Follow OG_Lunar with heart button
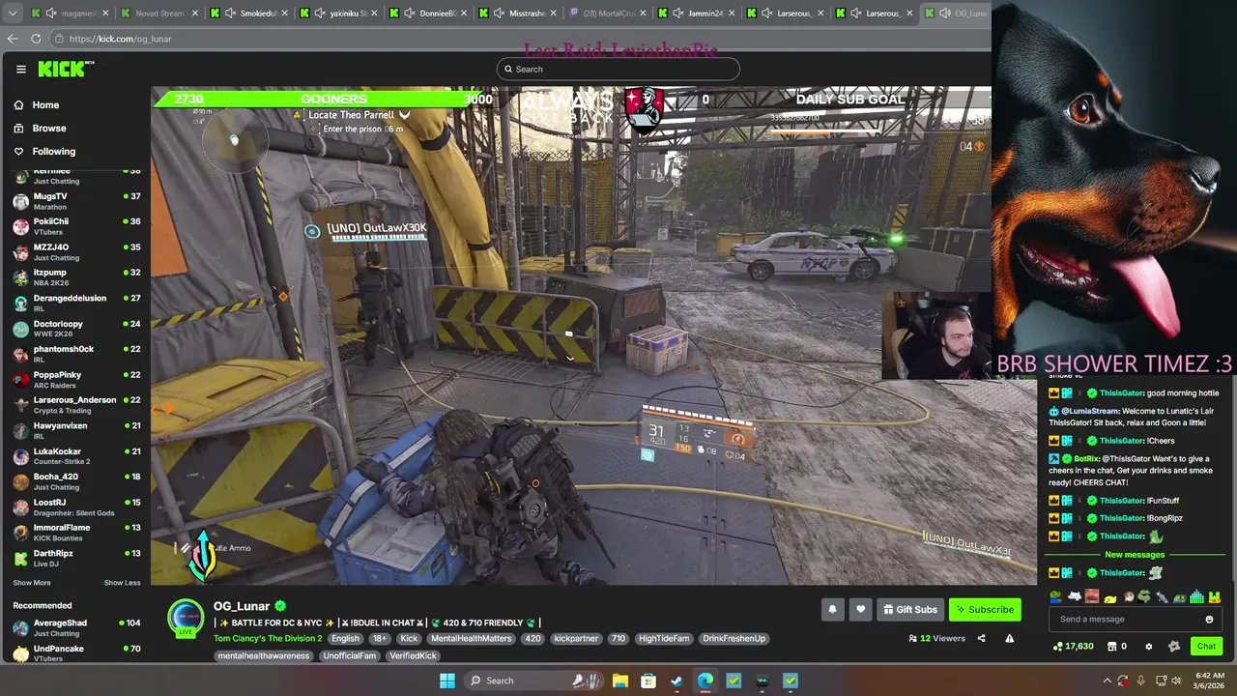Viewport: 1237px width, 696px height. pos(860,609)
